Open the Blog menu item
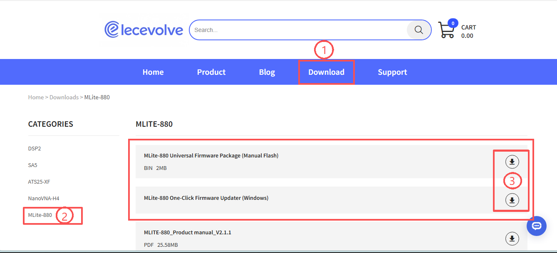The width and height of the screenshot is (557, 253). click(267, 72)
